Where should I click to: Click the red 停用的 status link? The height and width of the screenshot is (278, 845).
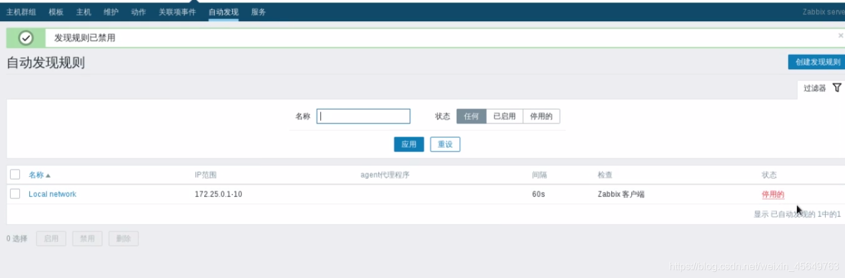(773, 194)
